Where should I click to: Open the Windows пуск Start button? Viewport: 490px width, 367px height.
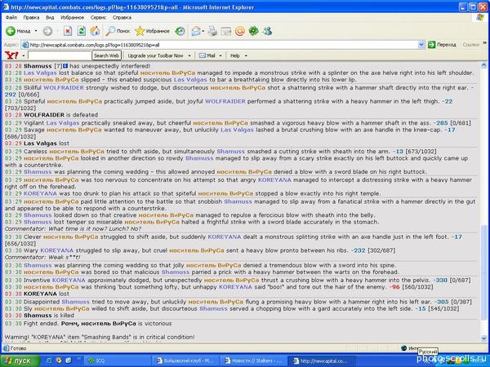tap(20, 360)
